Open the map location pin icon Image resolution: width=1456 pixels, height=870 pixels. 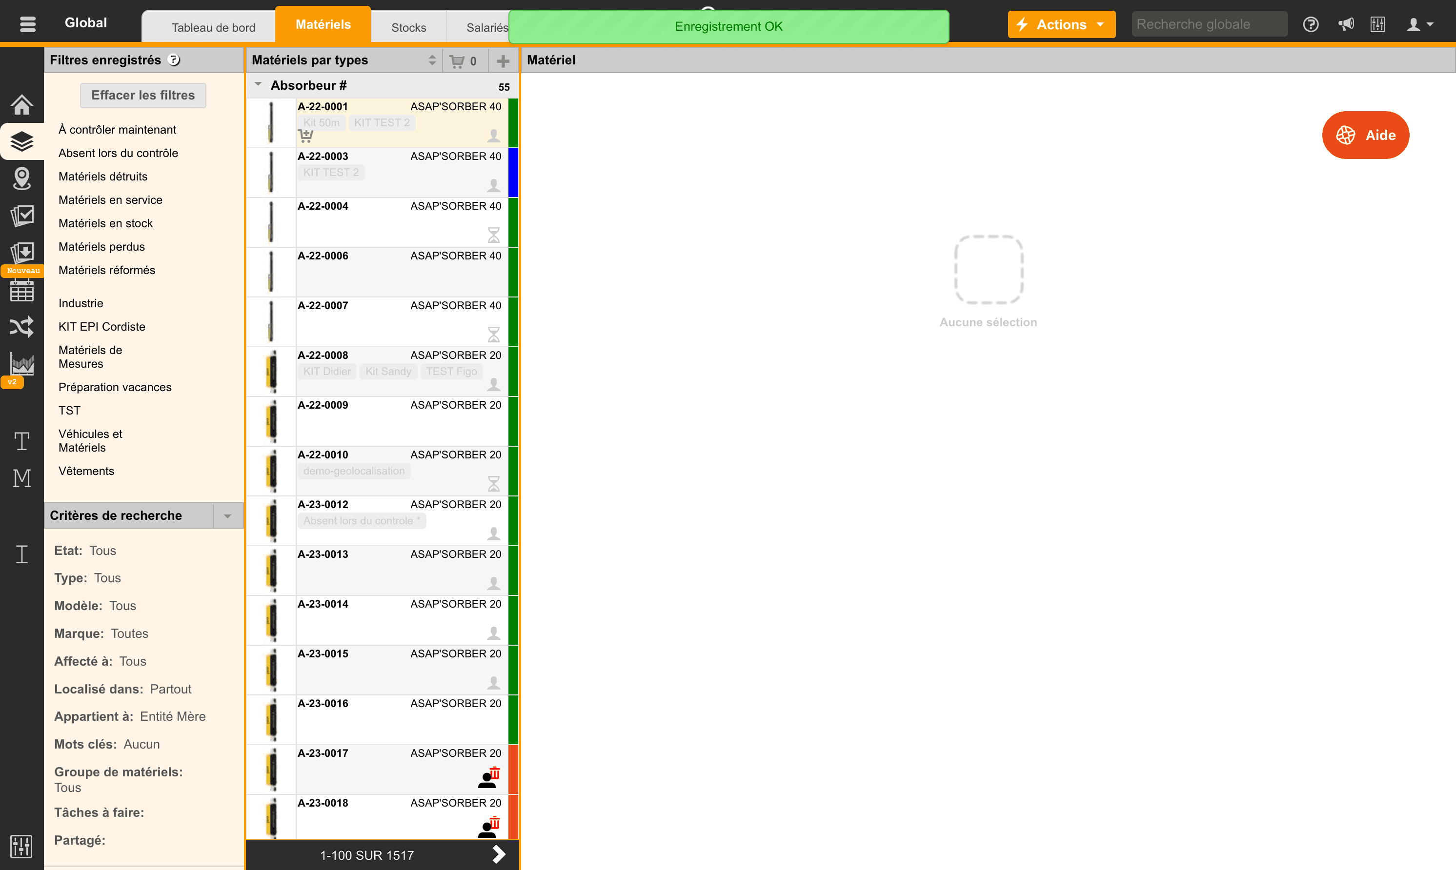[x=21, y=179]
